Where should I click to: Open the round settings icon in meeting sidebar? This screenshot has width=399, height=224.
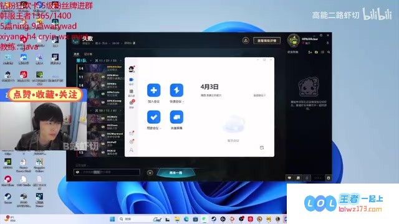pyautogui.click(x=132, y=142)
